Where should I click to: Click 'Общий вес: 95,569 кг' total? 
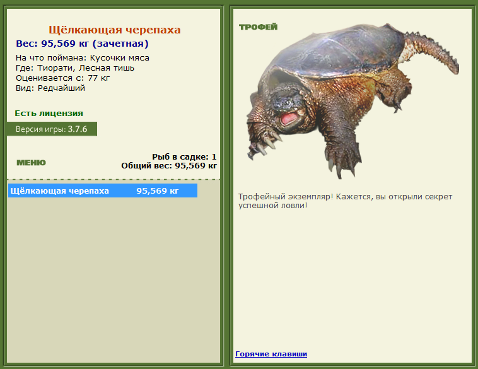(x=169, y=166)
